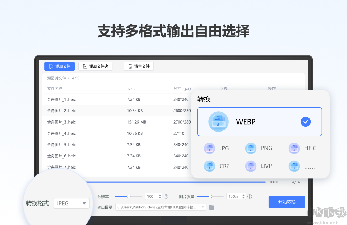Browse output folder with the folder icon

click(212, 207)
